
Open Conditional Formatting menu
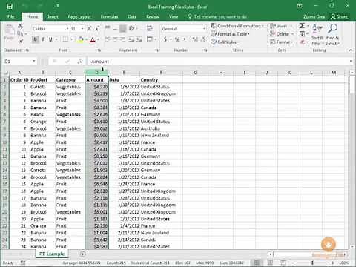pos(237,26)
